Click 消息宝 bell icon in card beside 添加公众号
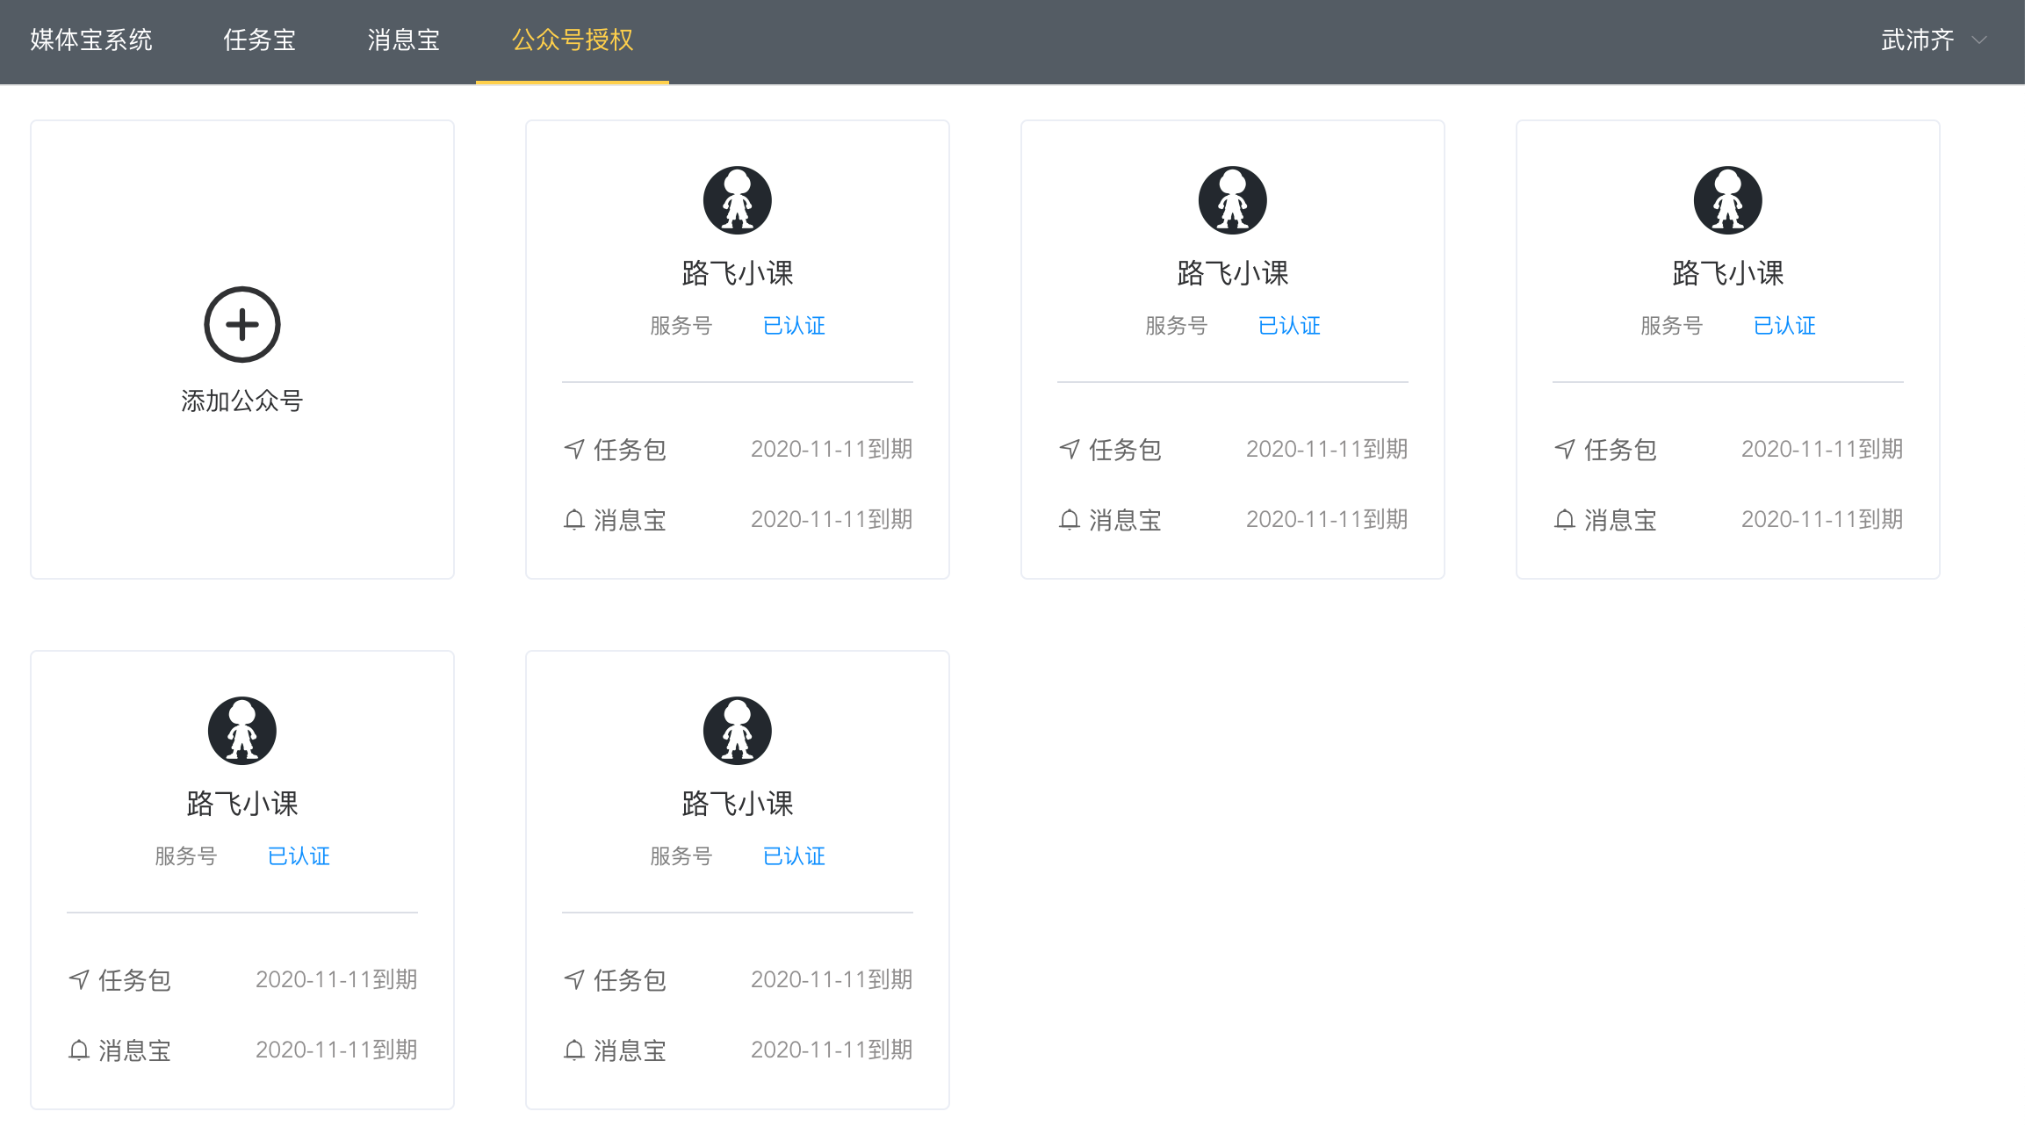This screenshot has height=1126, width=2025. tap(574, 520)
